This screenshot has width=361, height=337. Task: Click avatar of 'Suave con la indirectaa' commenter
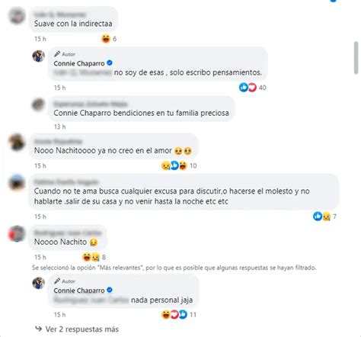[17, 16]
